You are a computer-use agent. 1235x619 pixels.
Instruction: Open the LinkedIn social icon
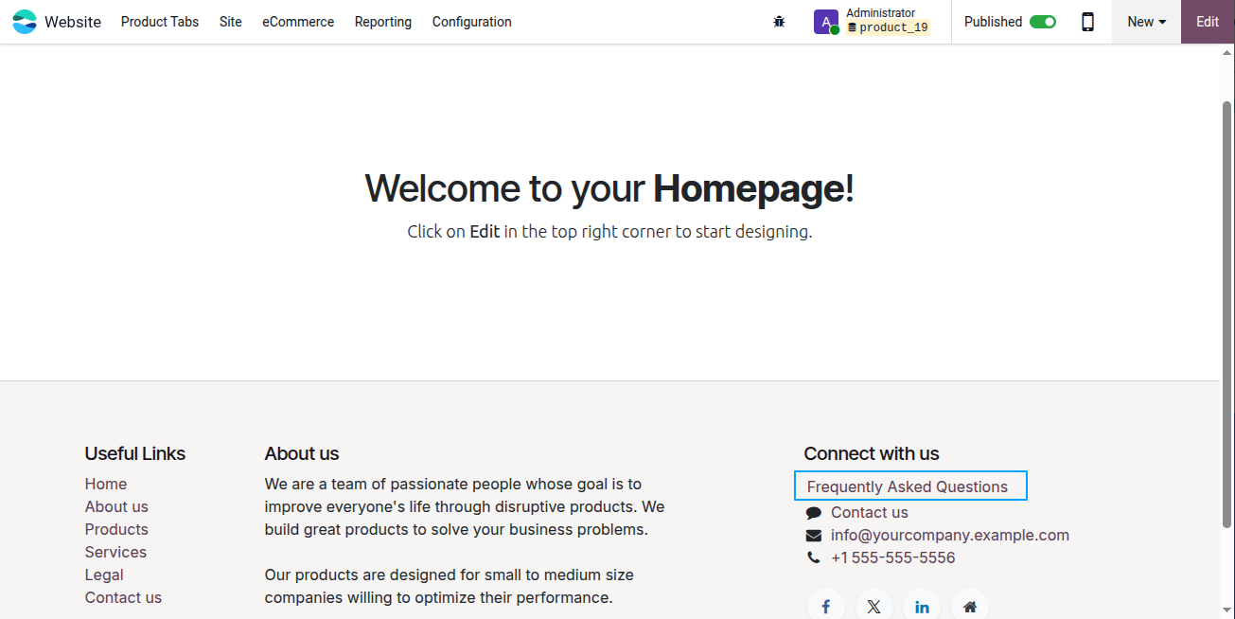(922, 607)
